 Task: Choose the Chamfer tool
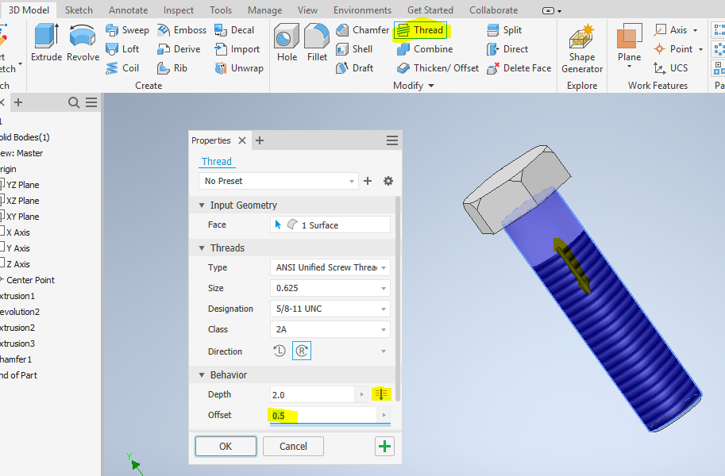click(362, 30)
